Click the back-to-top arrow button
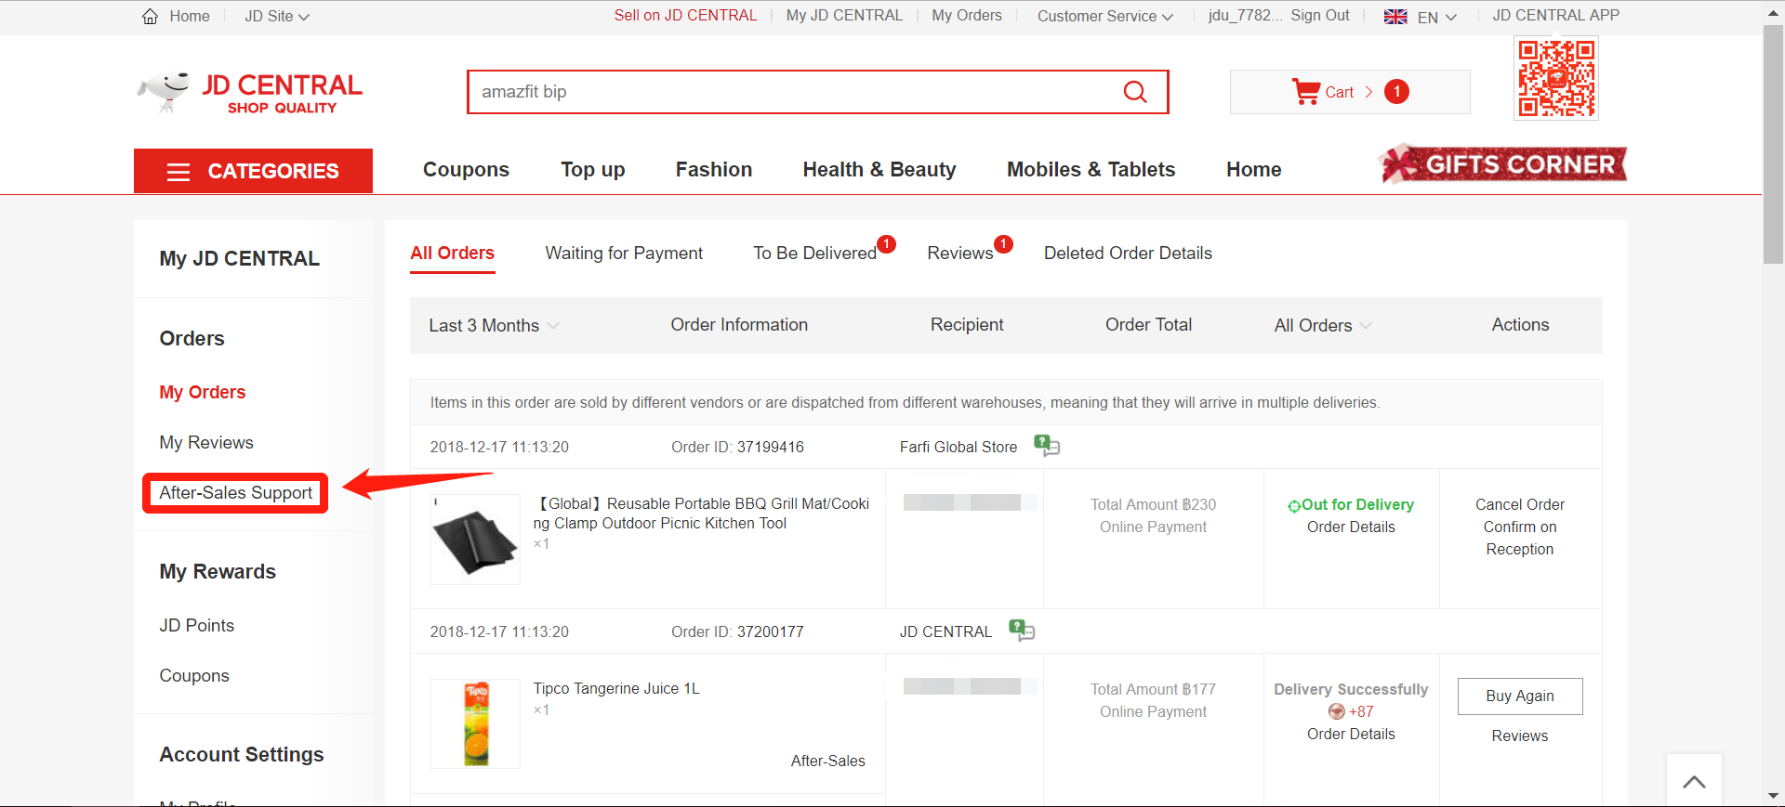 click(x=1694, y=781)
